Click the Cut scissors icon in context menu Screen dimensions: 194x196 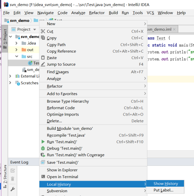(43, 31)
